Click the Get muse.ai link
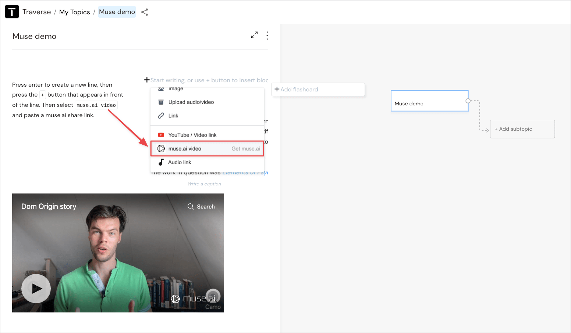Viewport: 571px width, 333px height. click(245, 149)
